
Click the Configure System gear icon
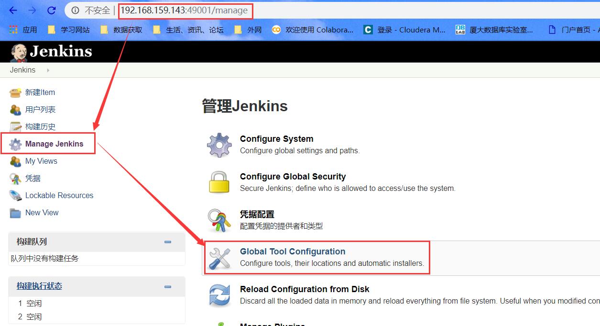click(x=219, y=145)
